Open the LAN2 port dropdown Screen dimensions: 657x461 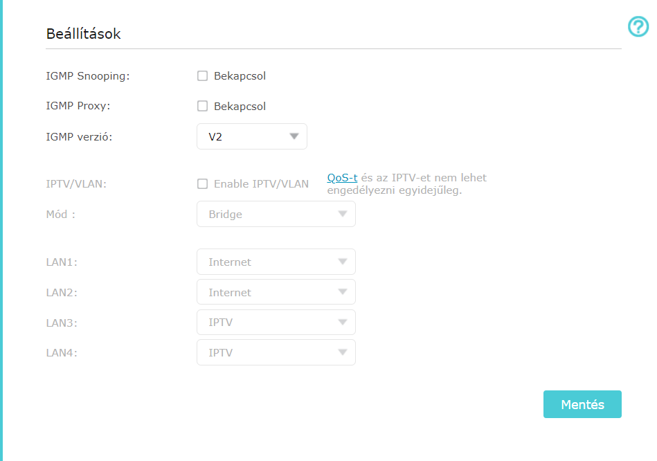276,293
